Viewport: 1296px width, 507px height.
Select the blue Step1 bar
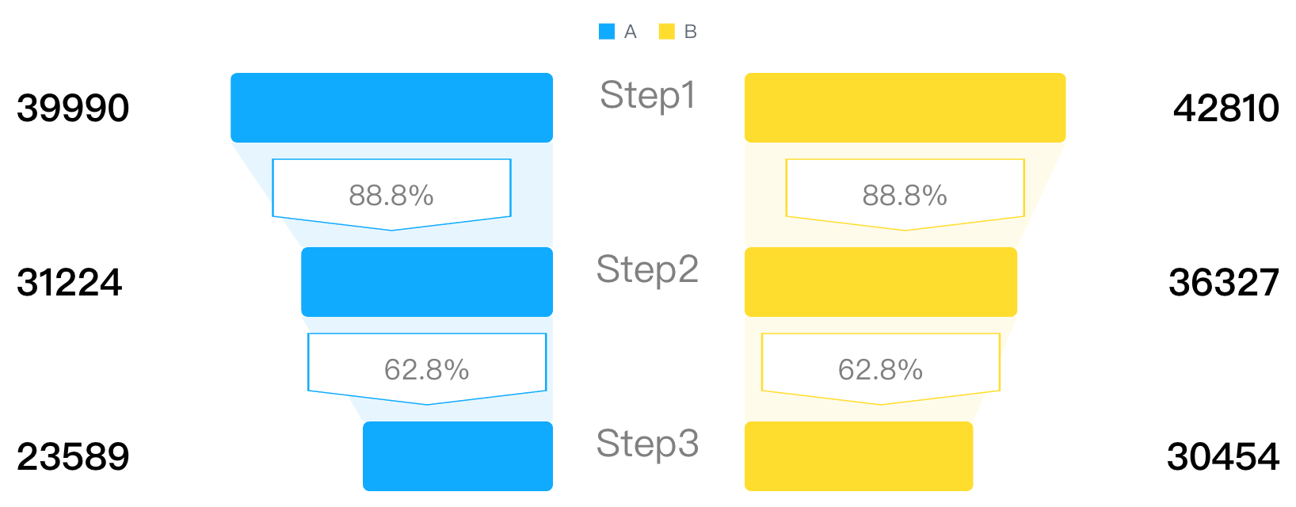[391, 108]
